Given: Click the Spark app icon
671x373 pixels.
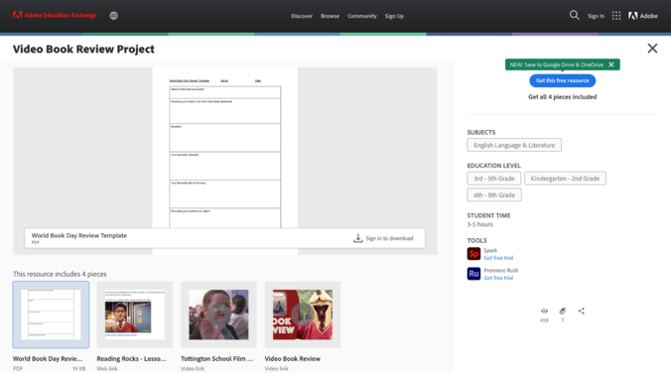Looking at the screenshot, I should tap(473, 254).
